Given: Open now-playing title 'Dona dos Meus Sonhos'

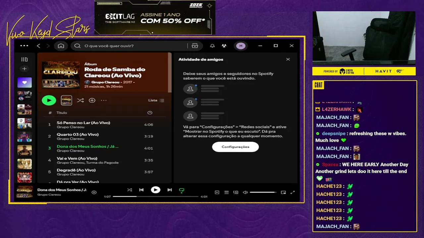Looking at the screenshot, I should click(62, 190).
